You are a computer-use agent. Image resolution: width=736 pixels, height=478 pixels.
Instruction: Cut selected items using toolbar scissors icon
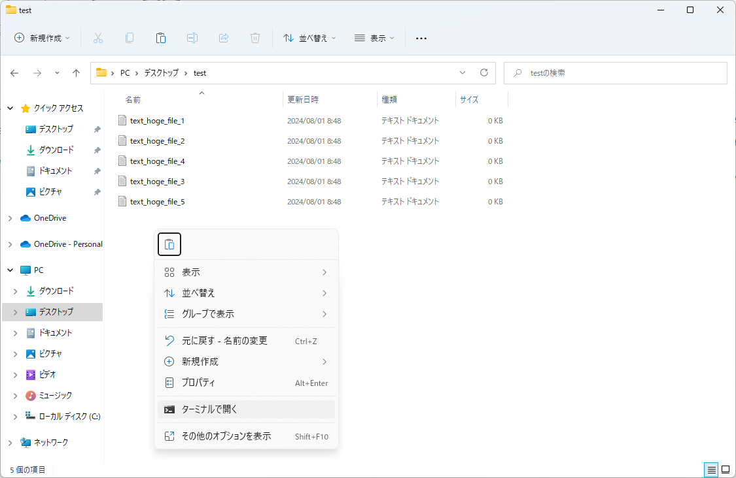tap(98, 38)
